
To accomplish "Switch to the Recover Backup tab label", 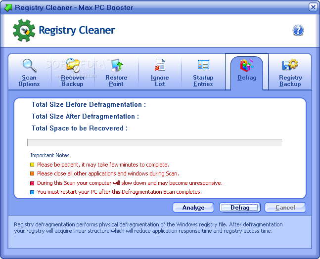I will pos(73,81).
